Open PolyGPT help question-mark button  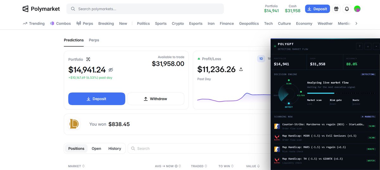pos(359,46)
